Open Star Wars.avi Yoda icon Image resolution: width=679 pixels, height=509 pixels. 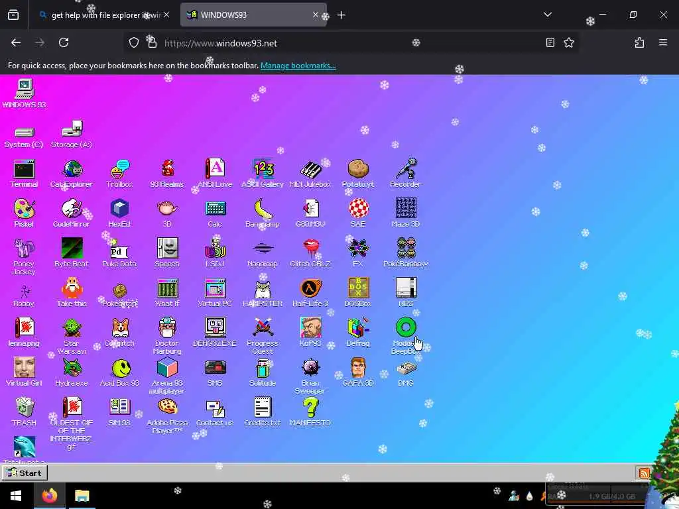(x=72, y=336)
